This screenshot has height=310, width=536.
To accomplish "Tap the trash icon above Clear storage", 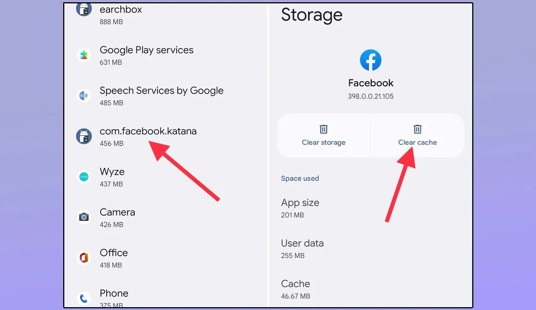I will pos(323,129).
